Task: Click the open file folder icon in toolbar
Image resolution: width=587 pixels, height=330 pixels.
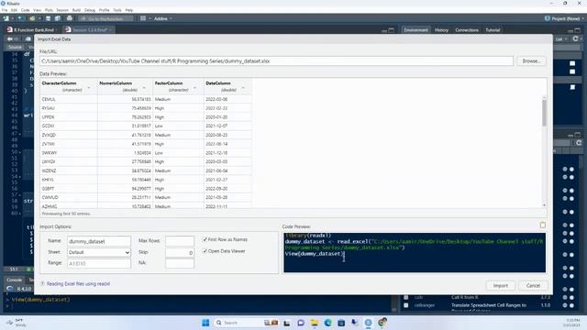Action: [32, 18]
